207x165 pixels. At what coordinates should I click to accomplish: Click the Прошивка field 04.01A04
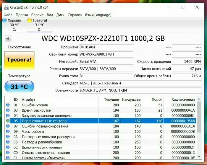(106, 47)
